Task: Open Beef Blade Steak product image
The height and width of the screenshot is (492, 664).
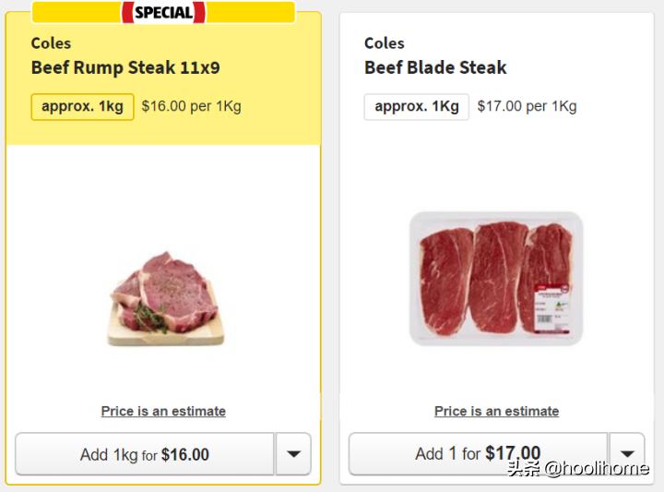Action: 496,278
